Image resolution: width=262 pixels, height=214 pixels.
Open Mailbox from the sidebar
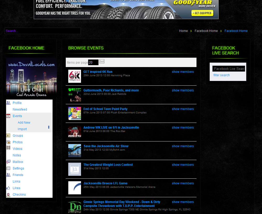click(18, 162)
